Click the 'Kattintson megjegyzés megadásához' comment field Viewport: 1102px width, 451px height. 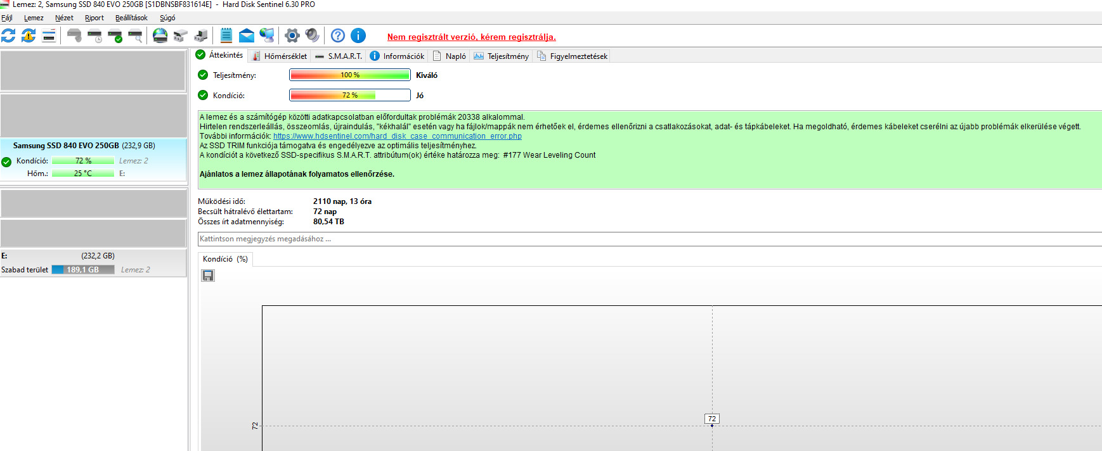point(650,239)
